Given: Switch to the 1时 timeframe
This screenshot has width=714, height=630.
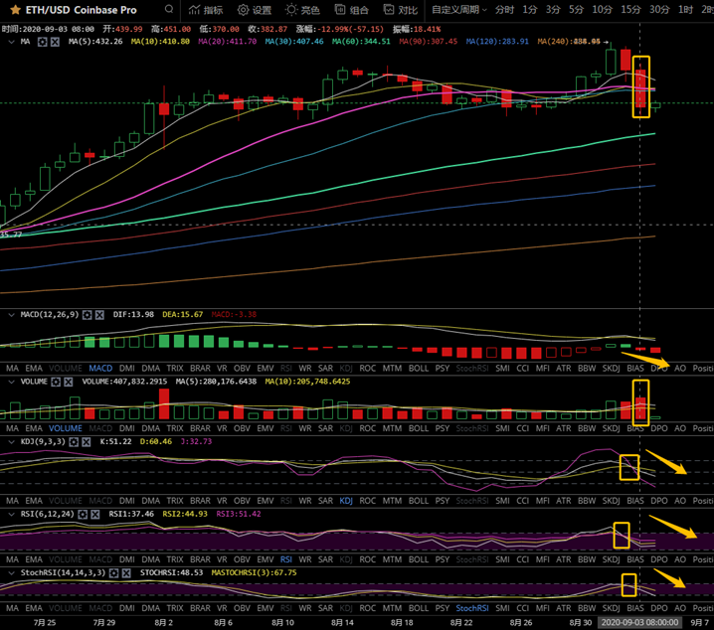Looking at the screenshot, I should tap(685, 10).
